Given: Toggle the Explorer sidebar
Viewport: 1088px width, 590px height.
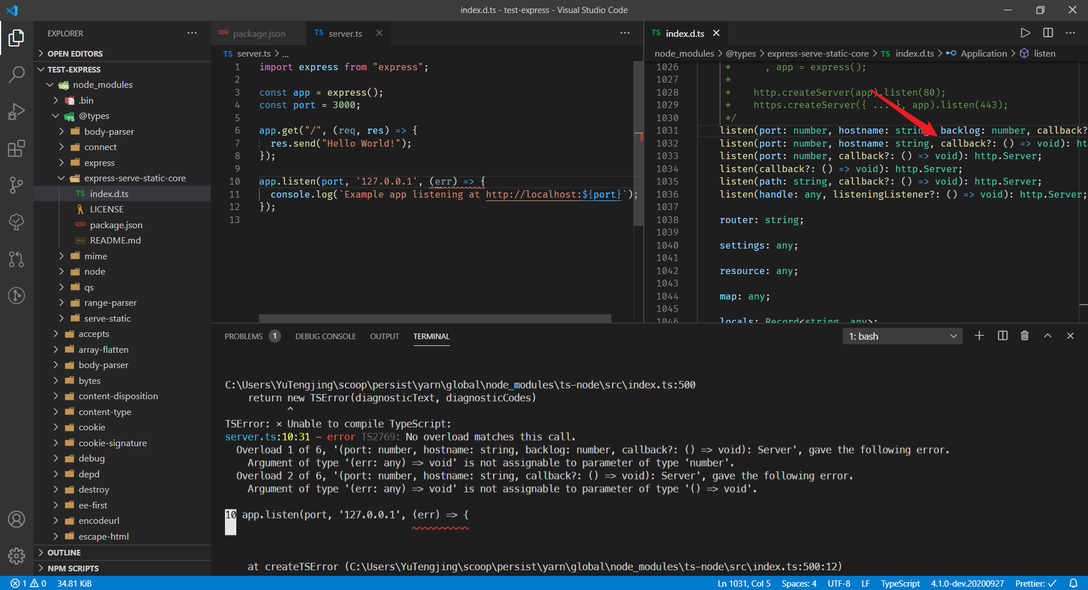Looking at the screenshot, I should [16, 38].
